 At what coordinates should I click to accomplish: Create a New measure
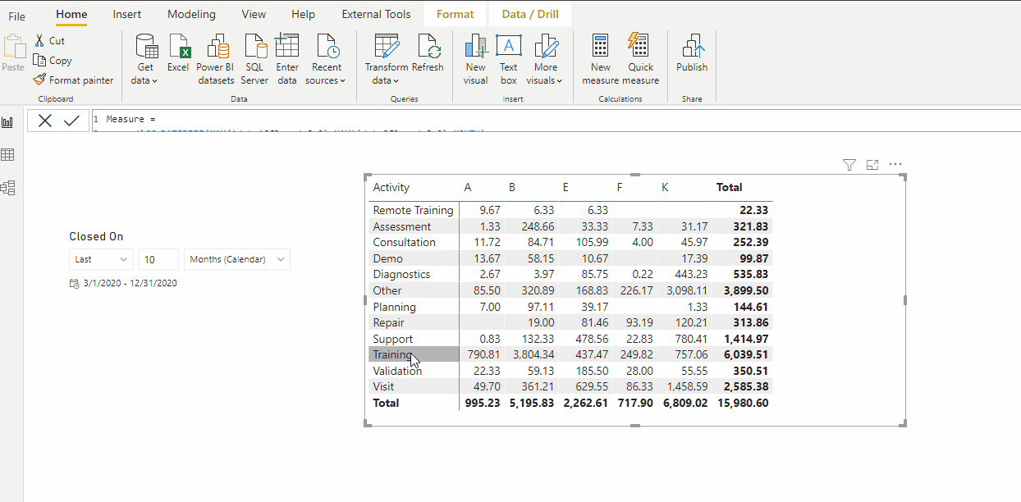pos(601,60)
